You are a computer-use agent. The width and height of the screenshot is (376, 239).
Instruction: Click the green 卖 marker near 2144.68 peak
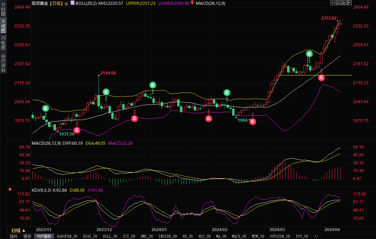click(x=106, y=92)
